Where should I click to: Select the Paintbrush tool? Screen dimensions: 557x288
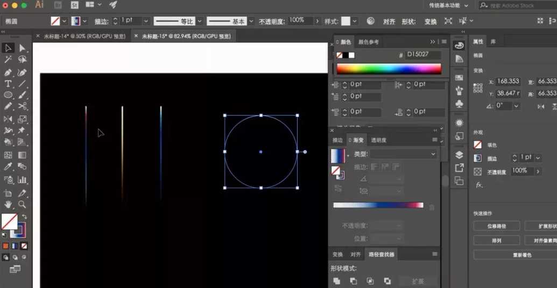pos(22,95)
